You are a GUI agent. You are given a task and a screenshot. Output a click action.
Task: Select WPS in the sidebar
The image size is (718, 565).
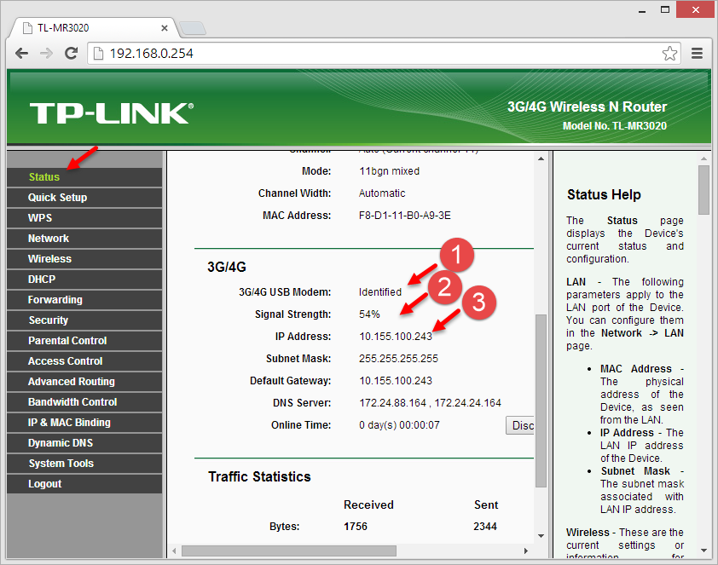point(84,218)
